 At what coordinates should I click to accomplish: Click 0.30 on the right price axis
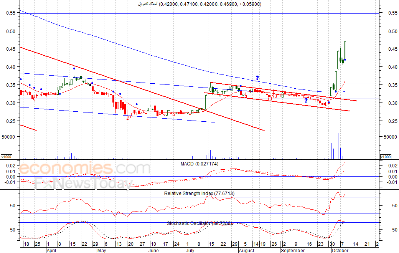click(x=392, y=103)
